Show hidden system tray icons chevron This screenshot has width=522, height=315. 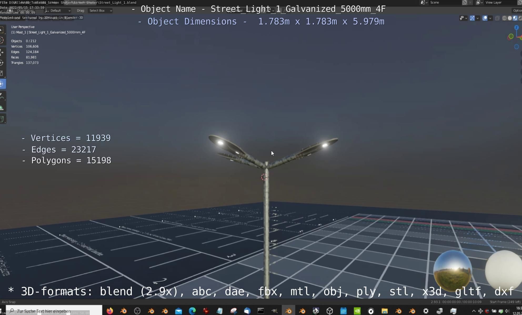click(x=474, y=311)
